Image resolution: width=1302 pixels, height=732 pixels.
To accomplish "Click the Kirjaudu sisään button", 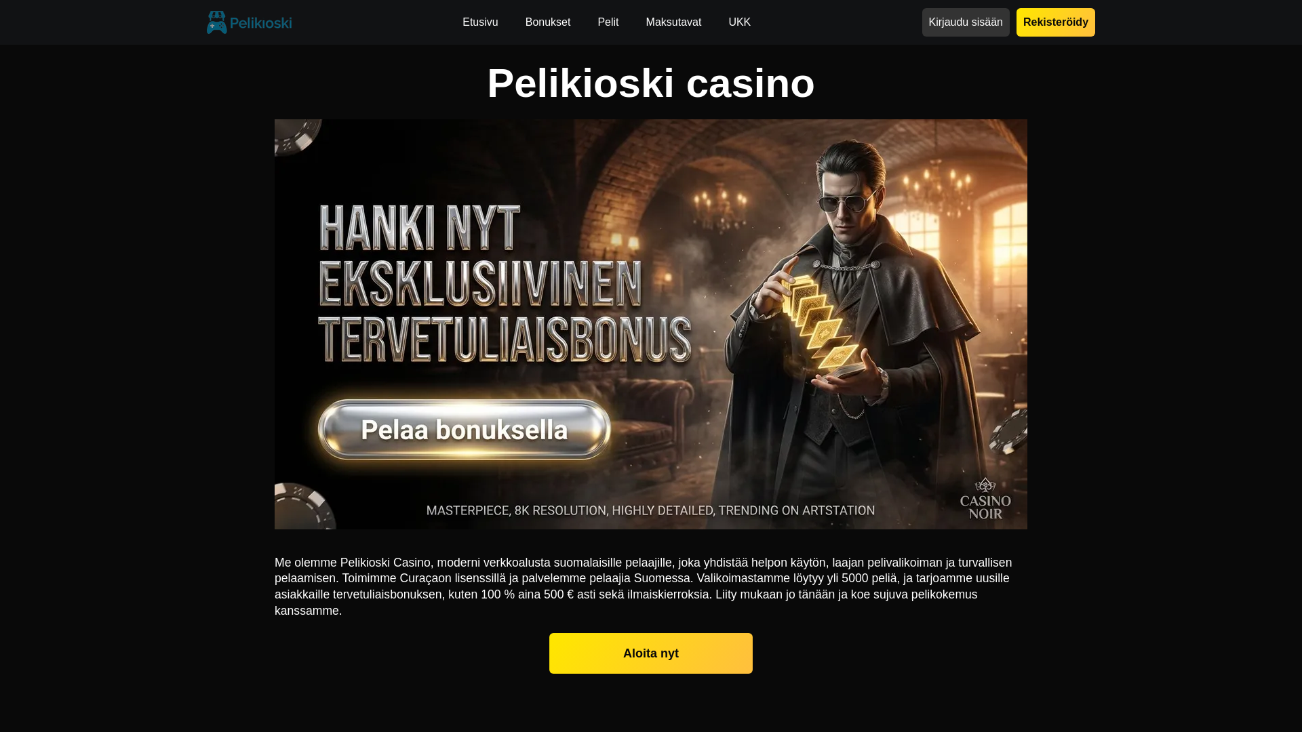I will (966, 22).
